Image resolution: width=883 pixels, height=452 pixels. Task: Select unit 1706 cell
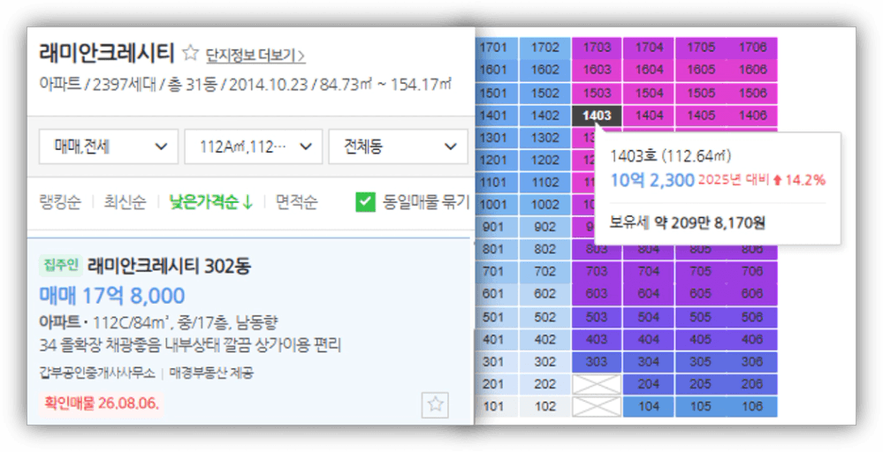pos(752,48)
